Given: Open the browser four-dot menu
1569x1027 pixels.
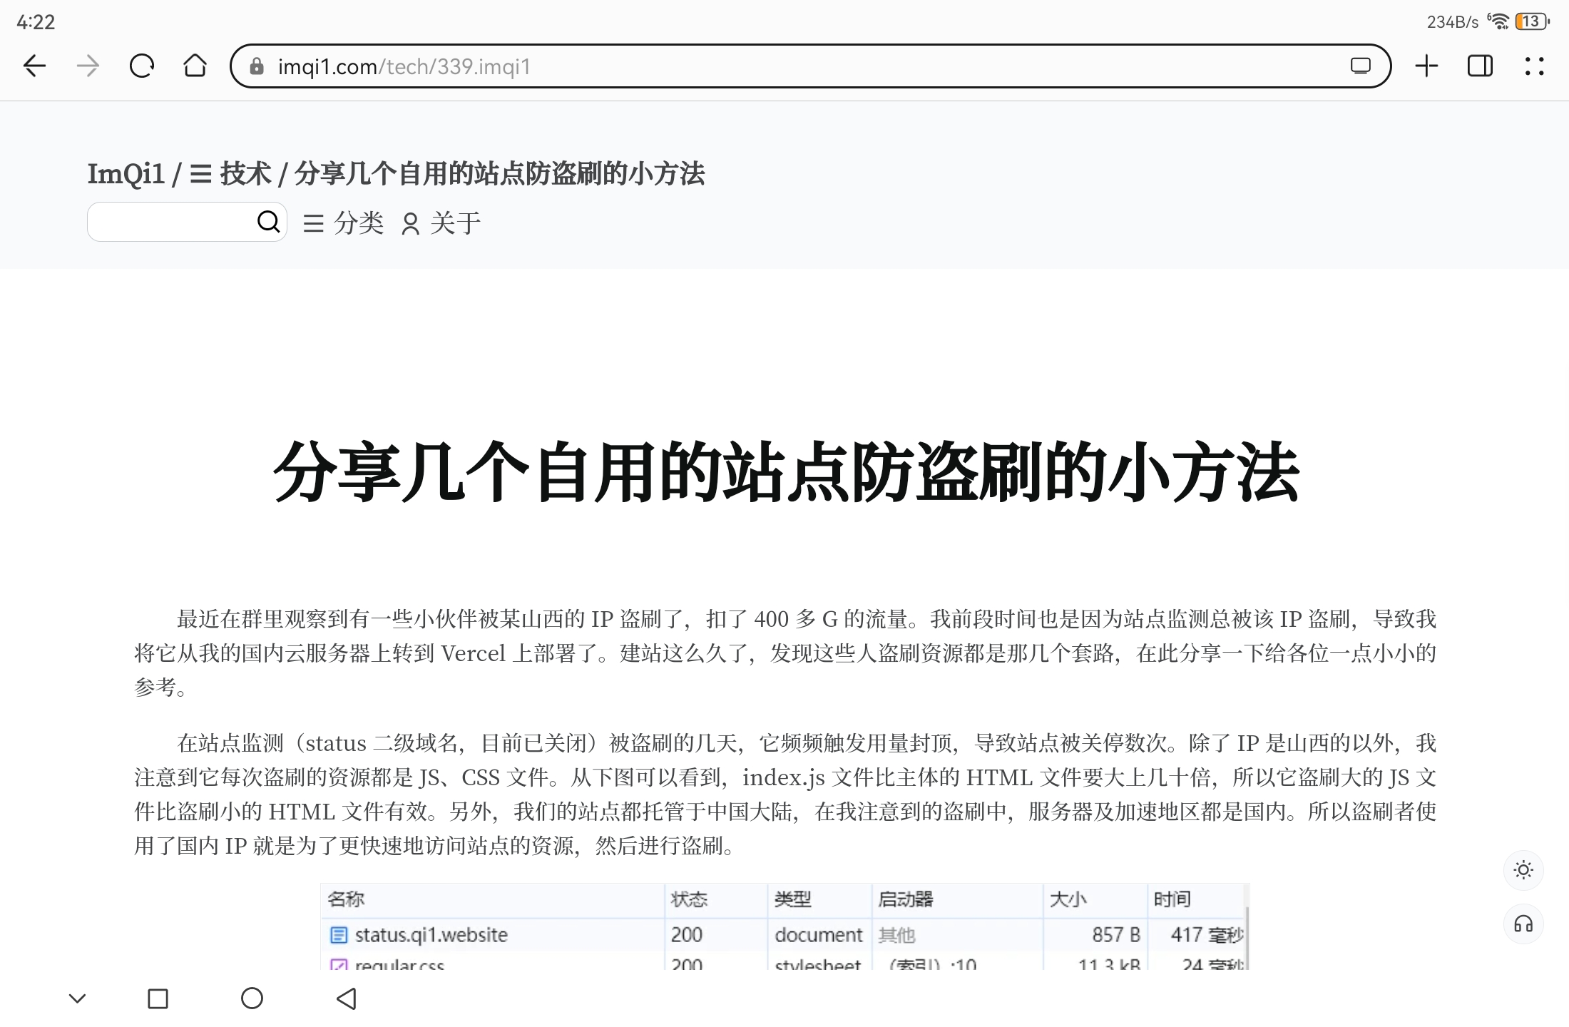Looking at the screenshot, I should coord(1534,66).
